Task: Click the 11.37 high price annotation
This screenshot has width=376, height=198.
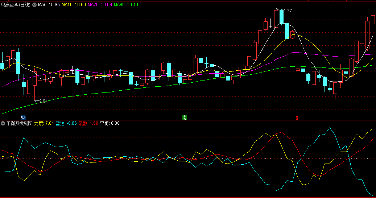Action: tap(284, 11)
